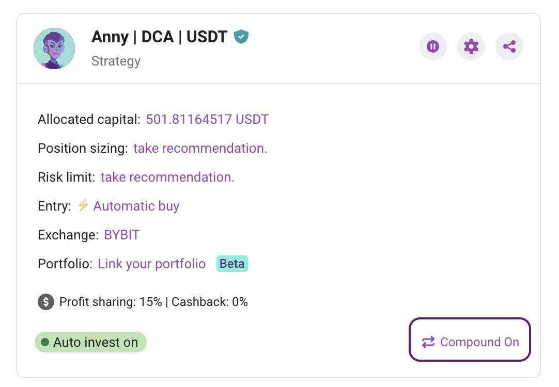The image size is (559, 387).
Task: Select the BYBIT exchange link
Action: pos(121,235)
